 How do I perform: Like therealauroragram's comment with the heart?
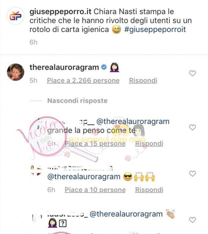pyautogui.click(x=192, y=73)
